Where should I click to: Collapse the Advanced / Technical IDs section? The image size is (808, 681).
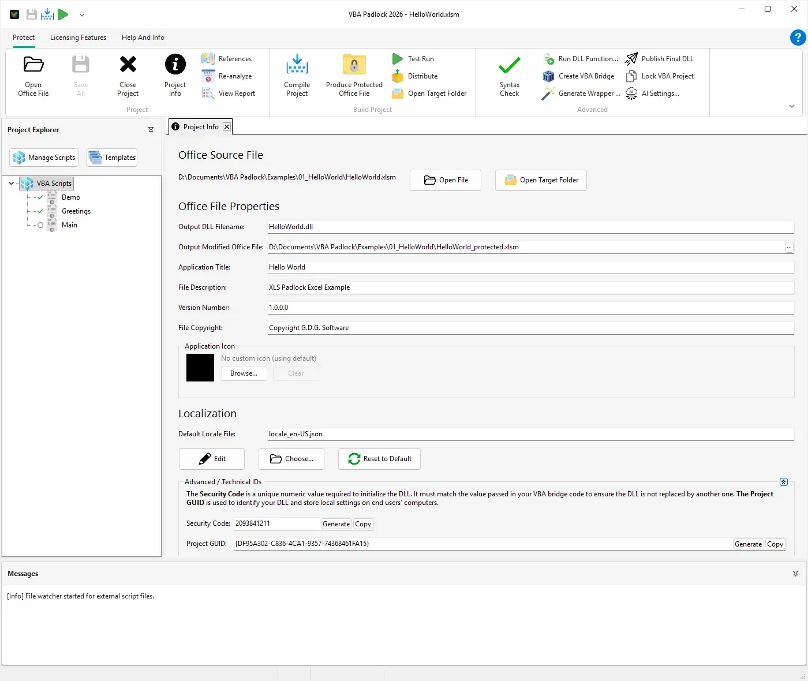(x=784, y=482)
